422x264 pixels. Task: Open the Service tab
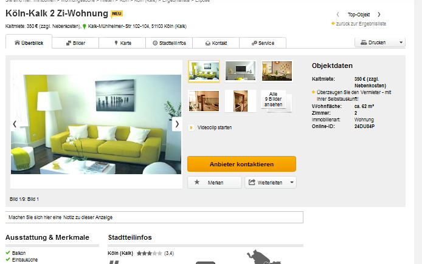point(263,43)
